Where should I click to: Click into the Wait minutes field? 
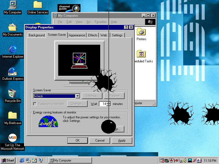(103, 104)
